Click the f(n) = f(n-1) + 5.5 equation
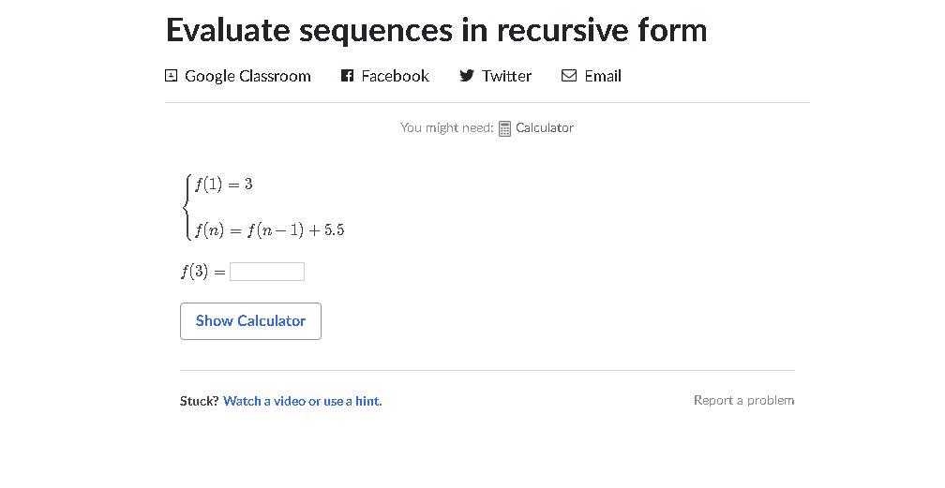 [269, 229]
